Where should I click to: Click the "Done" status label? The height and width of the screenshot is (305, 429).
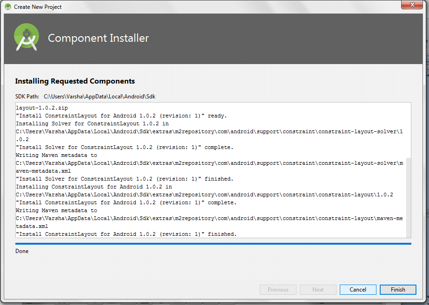point(22,251)
